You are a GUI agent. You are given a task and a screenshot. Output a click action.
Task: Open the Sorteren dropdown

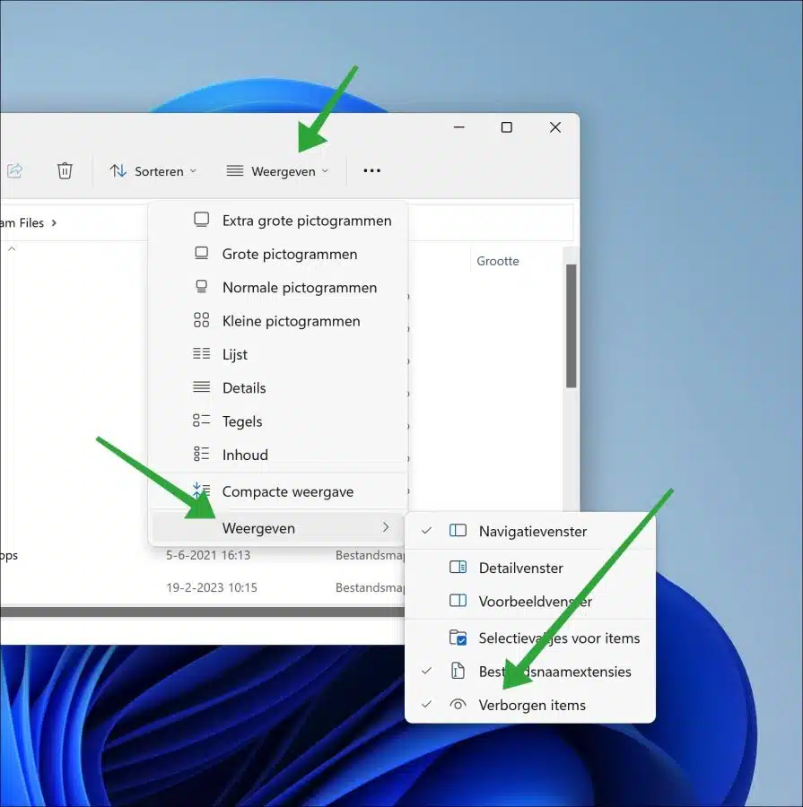153,171
